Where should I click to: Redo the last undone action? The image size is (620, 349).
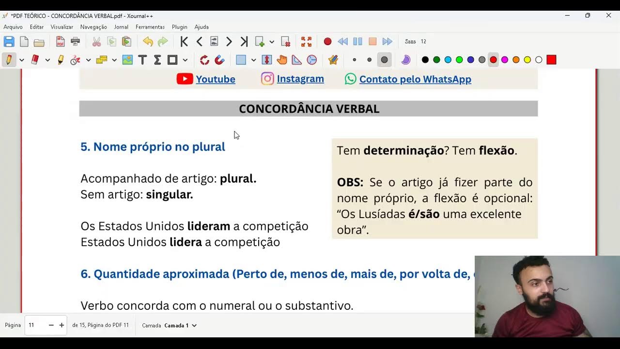coord(163,42)
